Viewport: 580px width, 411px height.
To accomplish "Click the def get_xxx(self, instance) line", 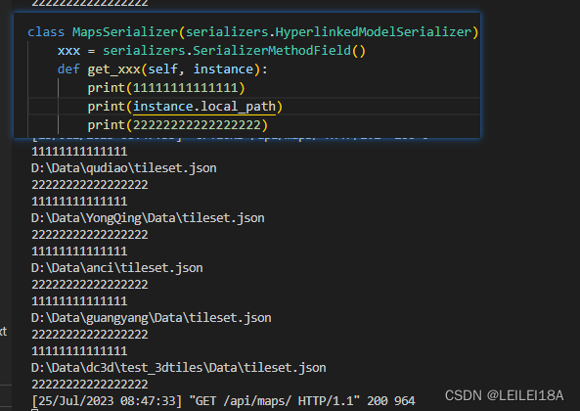I will click(x=162, y=69).
